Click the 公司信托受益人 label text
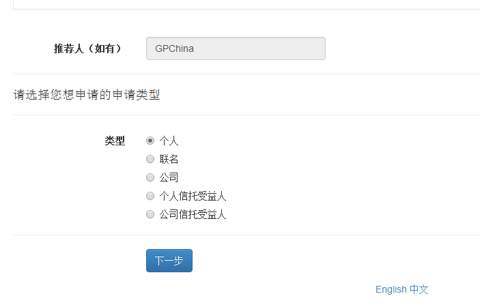The image size is (480, 307). 193,214
